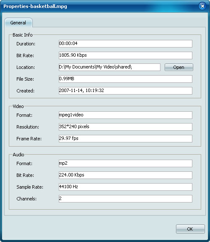Viewport: 210px width, 242px height.
Task: Click the Frame Rate field 29.97 fps
Action: pos(126,139)
